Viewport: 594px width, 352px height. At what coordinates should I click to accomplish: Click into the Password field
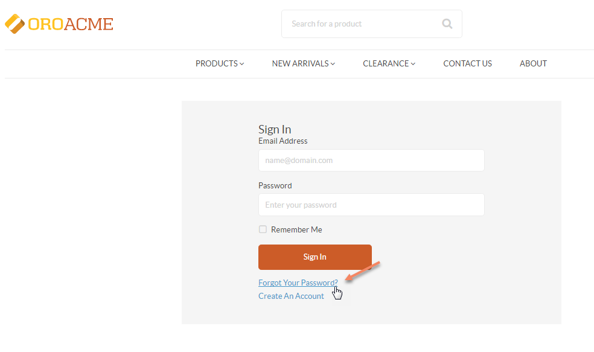(371, 205)
